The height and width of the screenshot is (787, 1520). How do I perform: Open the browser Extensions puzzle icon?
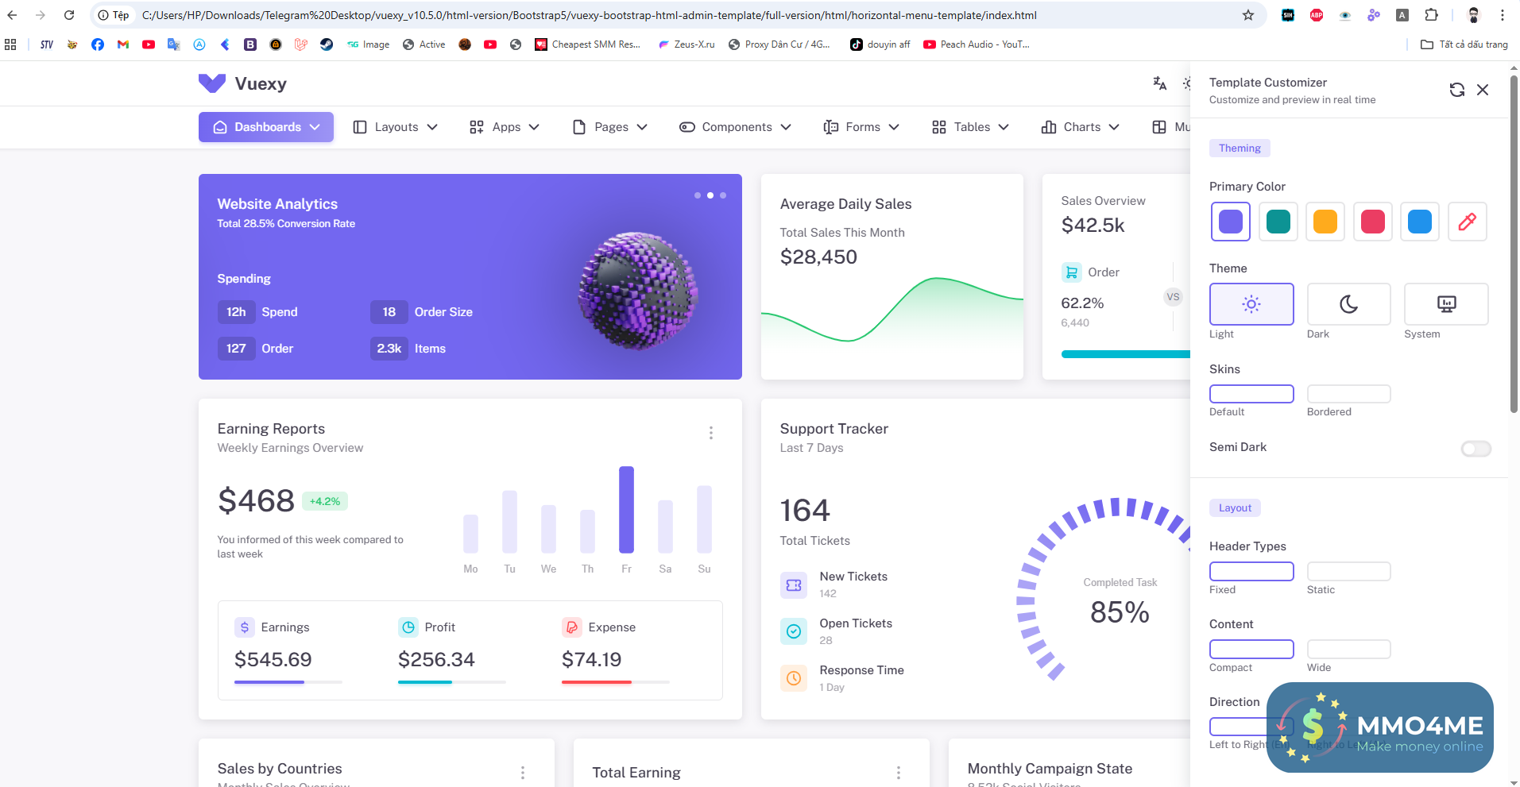pos(1431,15)
